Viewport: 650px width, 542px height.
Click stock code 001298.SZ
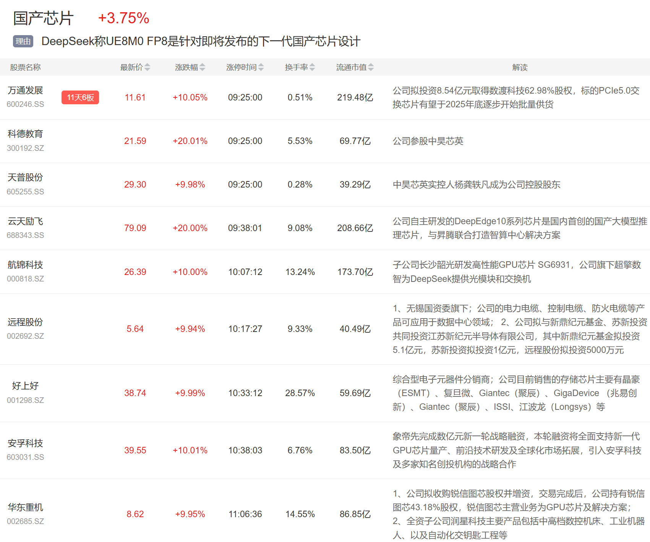click(25, 400)
